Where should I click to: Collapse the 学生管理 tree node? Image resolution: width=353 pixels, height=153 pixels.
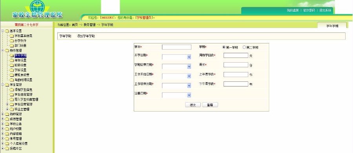(2, 85)
